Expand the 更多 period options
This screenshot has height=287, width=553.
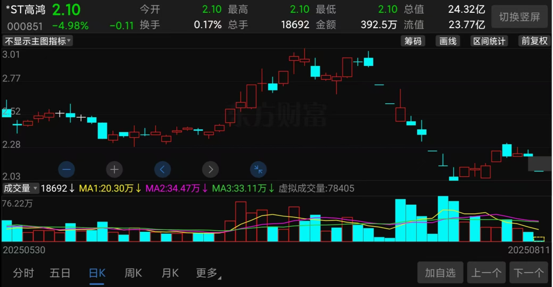tap(208, 273)
